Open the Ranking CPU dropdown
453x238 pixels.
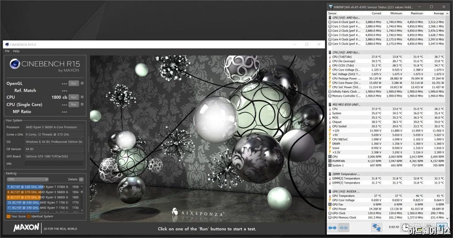pos(27,179)
